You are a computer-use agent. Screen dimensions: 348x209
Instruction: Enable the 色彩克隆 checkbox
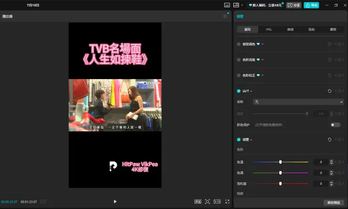[239, 60]
